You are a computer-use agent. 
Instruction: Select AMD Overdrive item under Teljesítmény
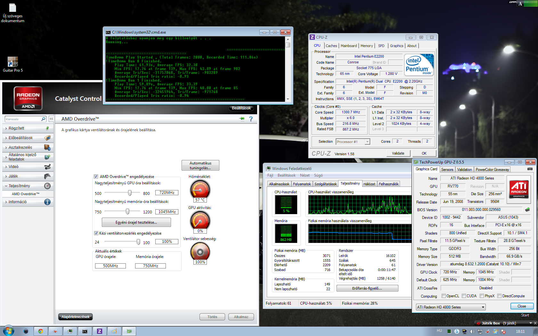26,194
